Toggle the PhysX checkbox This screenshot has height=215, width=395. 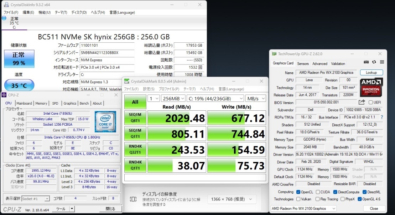343,199
